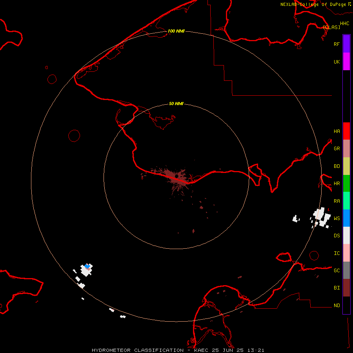Click the '100 NMI' range ring label
The height and width of the screenshot is (353, 353).
(176, 31)
